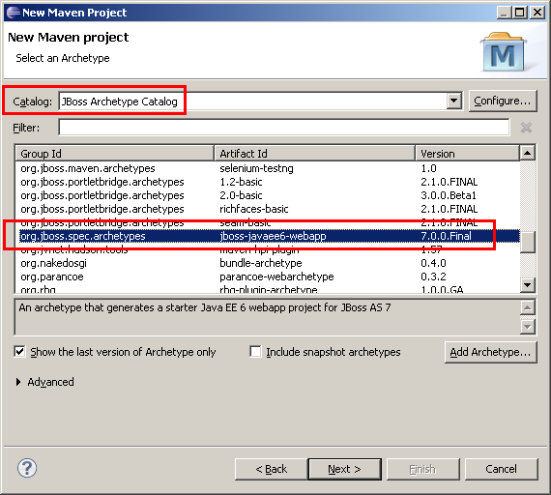Sort by the Artifact Id column header
This screenshot has width=551, height=495.
tap(314, 154)
